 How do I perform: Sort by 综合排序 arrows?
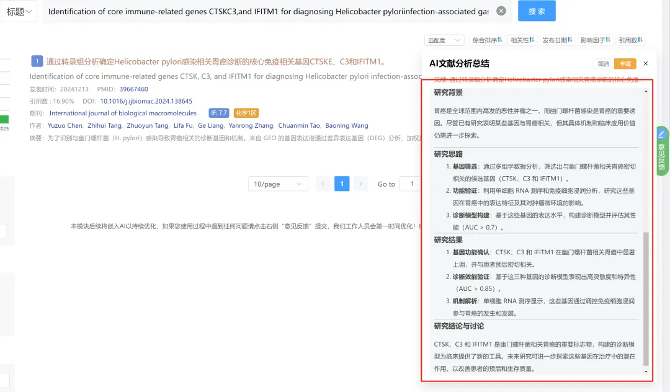(x=487, y=40)
